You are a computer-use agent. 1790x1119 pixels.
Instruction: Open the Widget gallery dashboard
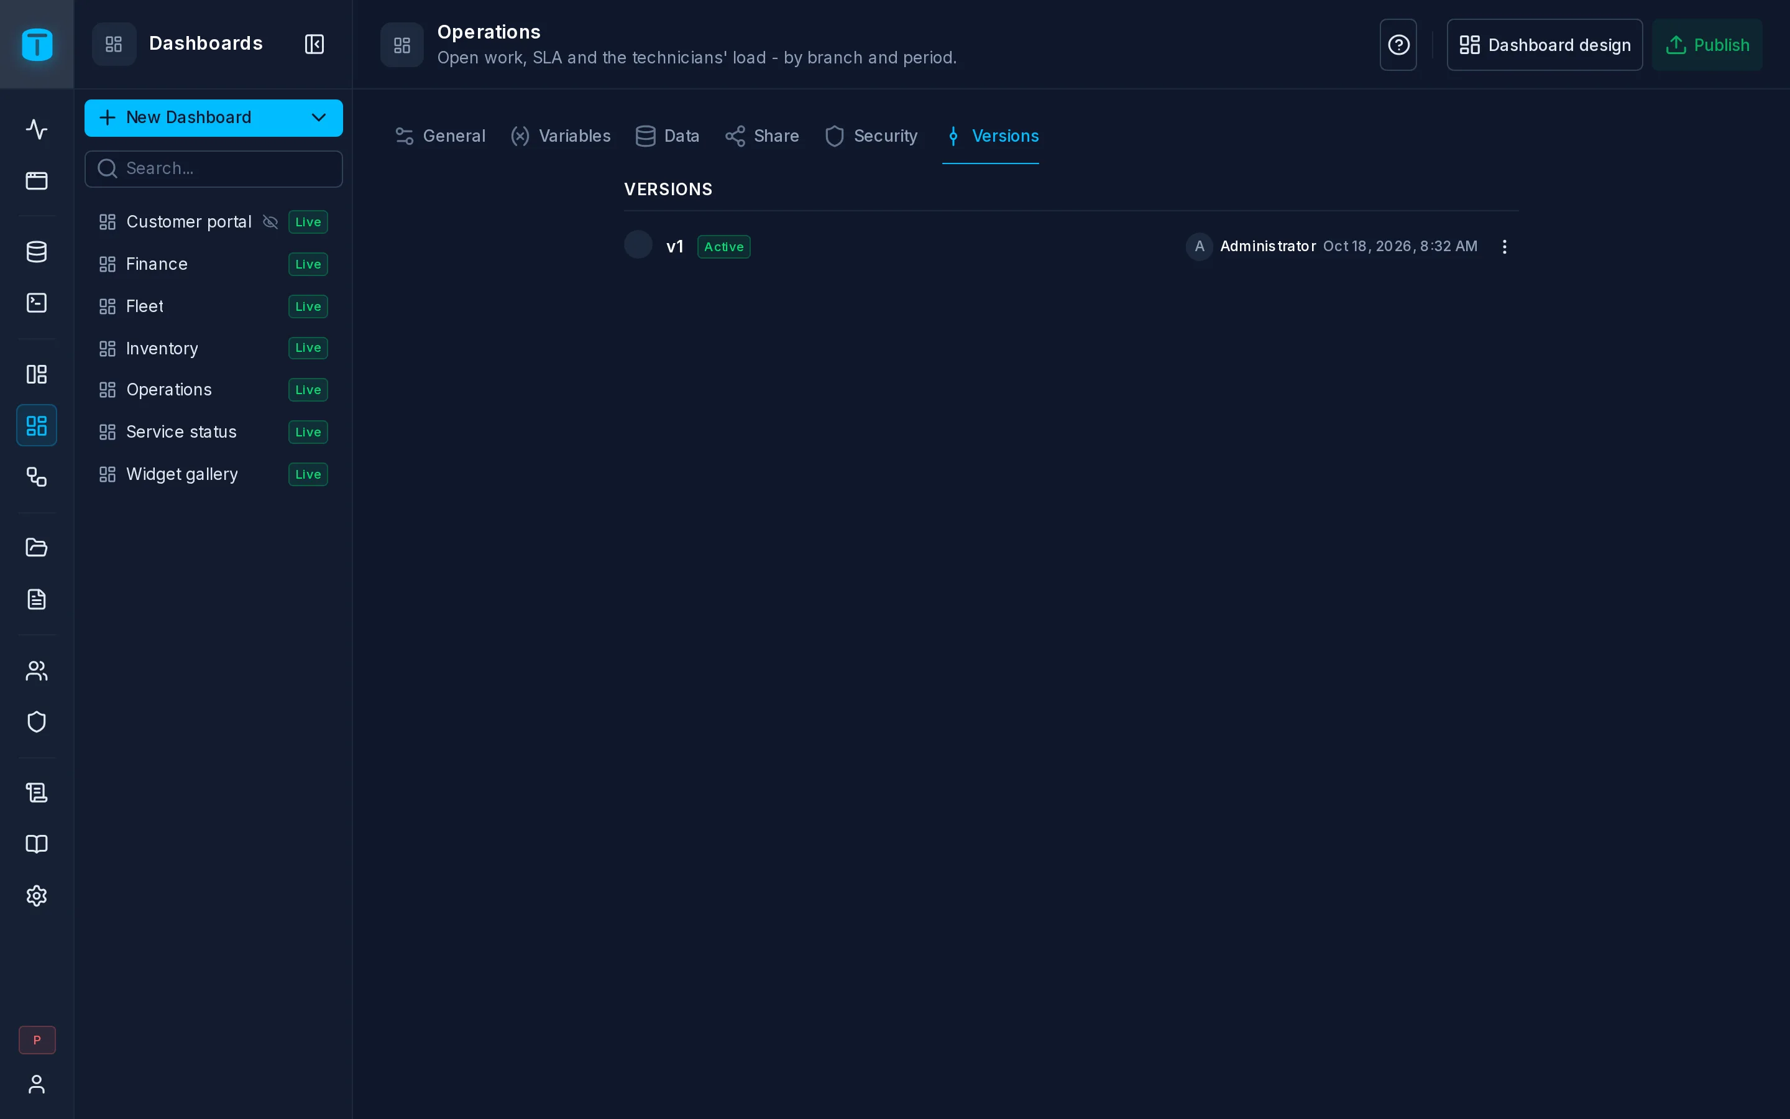(214, 474)
